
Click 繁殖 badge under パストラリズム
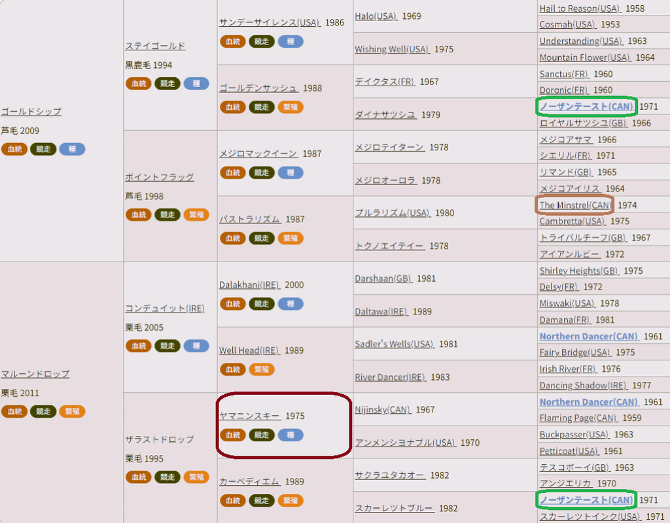pyautogui.click(x=291, y=238)
